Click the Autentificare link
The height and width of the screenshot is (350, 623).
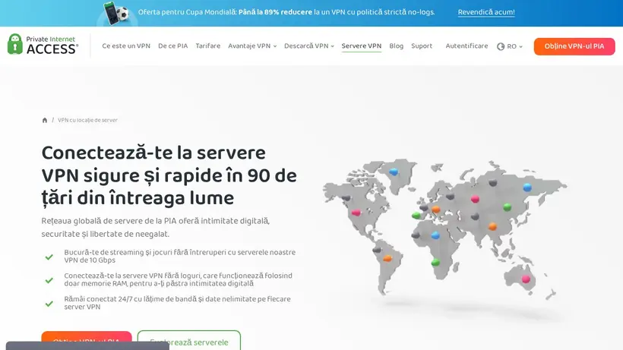(x=466, y=46)
